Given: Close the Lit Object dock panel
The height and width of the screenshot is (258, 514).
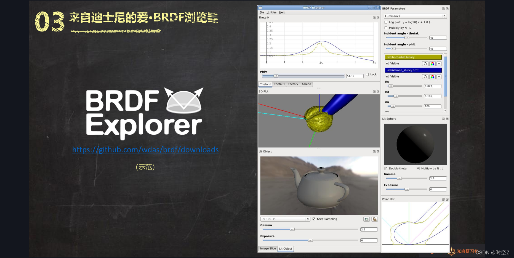Looking at the screenshot, I should click(x=378, y=152).
